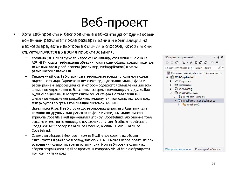This screenshot has width=229, height=171.
Task: Switch to the Командный обозреватель bottom tab
Action: tap(209, 149)
